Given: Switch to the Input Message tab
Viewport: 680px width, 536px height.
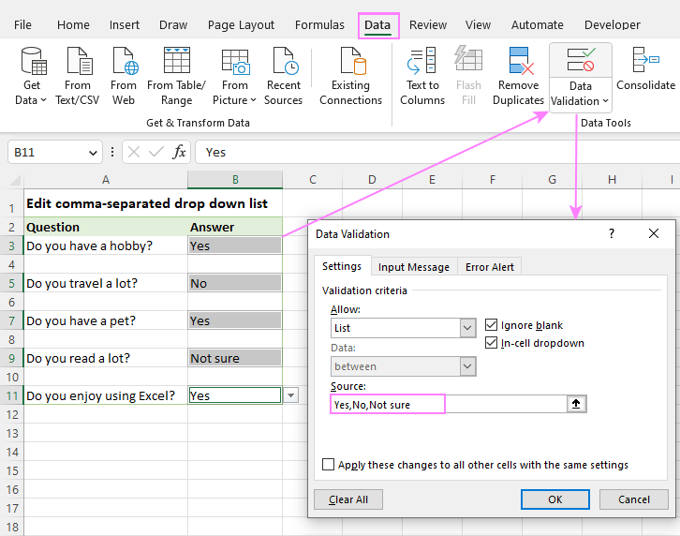Looking at the screenshot, I should (x=414, y=267).
